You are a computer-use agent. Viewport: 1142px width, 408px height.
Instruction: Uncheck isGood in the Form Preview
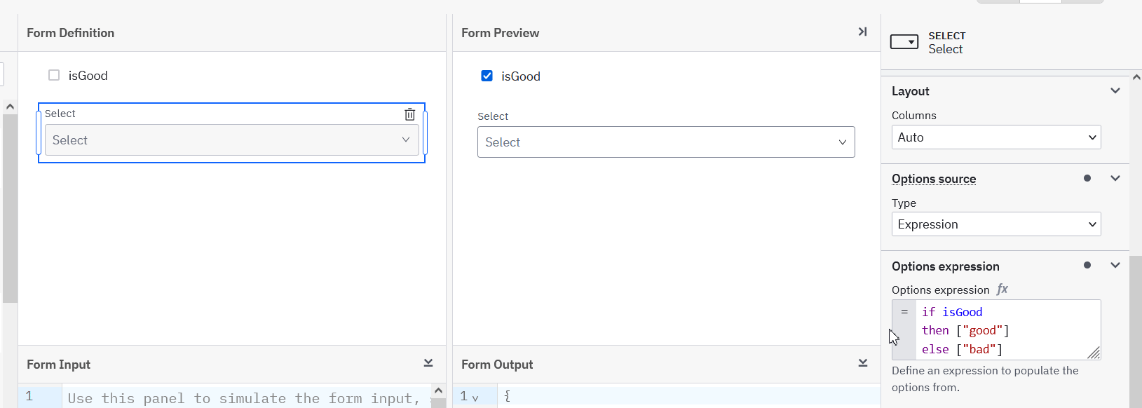coord(487,76)
